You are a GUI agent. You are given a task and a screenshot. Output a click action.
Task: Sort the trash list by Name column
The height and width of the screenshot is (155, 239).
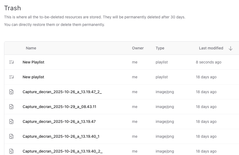point(31,48)
